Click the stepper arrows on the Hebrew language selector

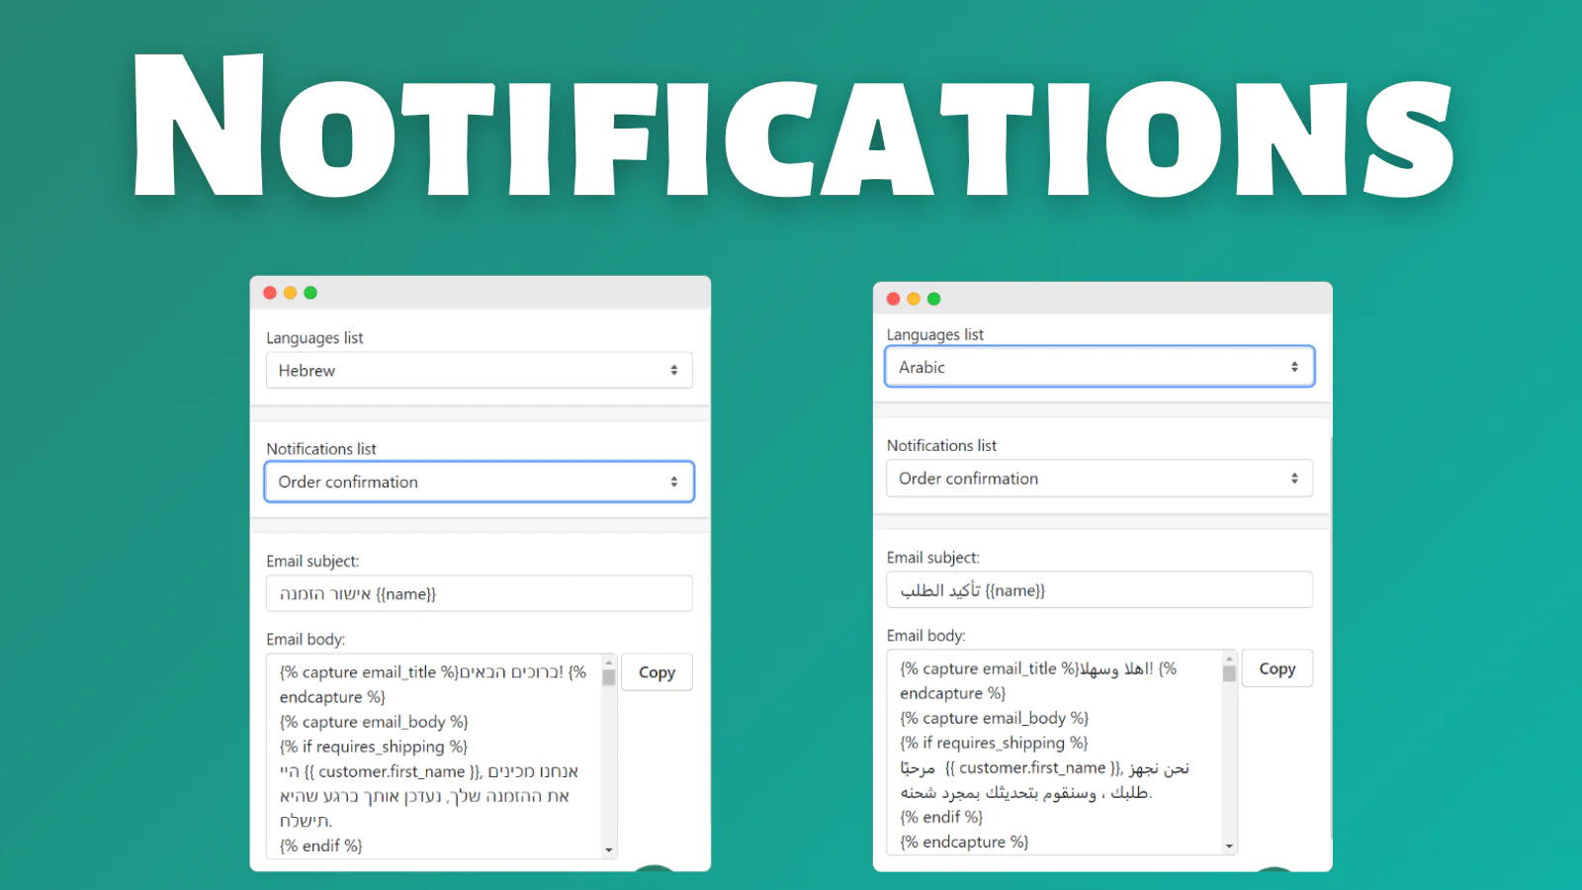pos(676,370)
